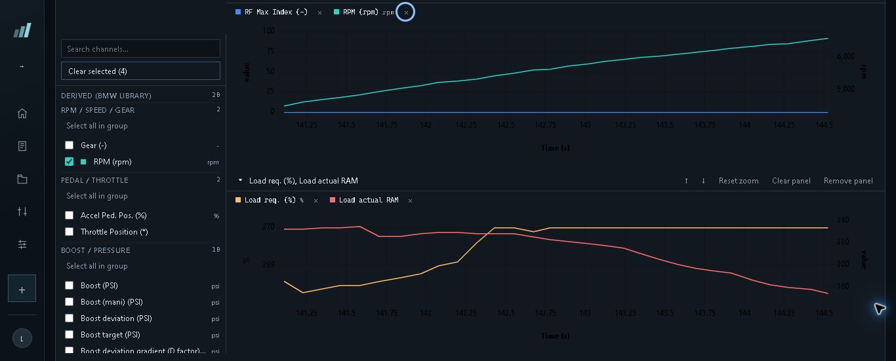The width and height of the screenshot is (896, 361).
Task: Click the Search channels input field
Action: coord(140,48)
